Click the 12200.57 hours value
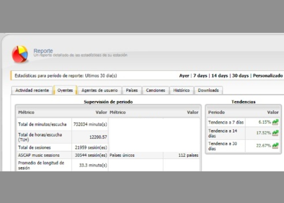284x203 pixels. [98, 137]
